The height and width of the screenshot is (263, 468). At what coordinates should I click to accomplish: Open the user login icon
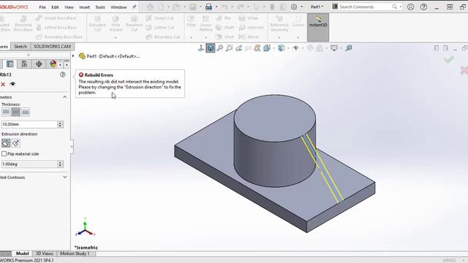pos(411,7)
